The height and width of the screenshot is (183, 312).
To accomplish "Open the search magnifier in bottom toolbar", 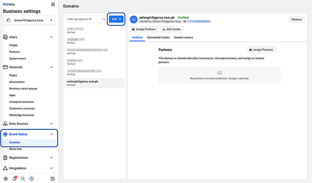I will (23, 178).
